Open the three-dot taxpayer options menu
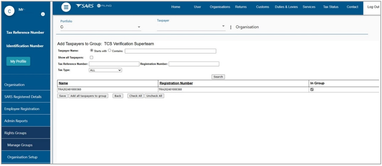The width and height of the screenshot is (382, 166). [231, 27]
